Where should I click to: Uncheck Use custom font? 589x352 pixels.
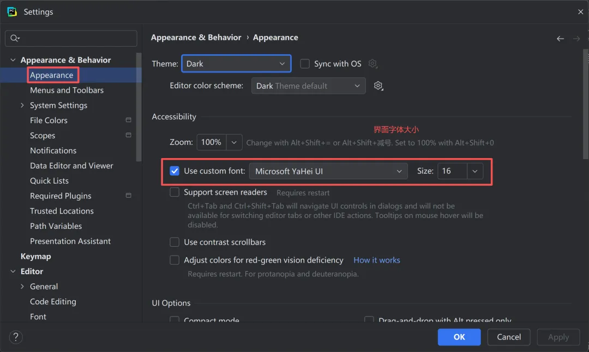pos(175,171)
